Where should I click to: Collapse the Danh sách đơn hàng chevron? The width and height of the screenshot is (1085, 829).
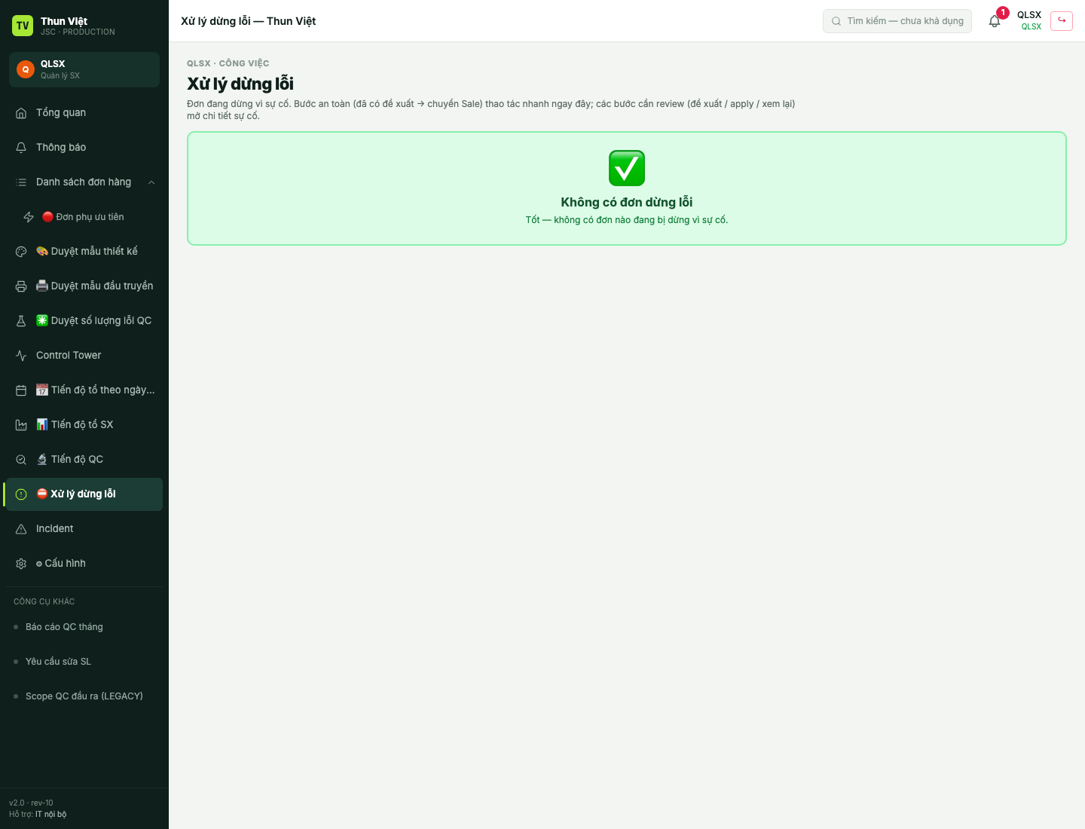pyautogui.click(x=151, y=182)
